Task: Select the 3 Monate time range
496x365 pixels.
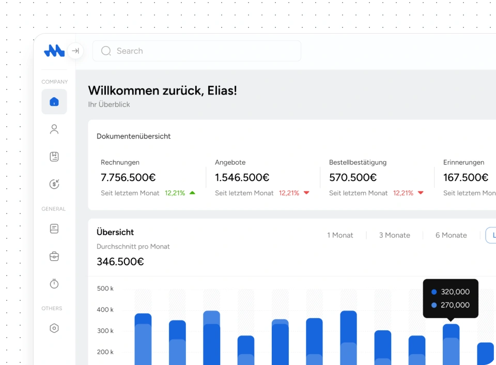Action: click(394, 235)
